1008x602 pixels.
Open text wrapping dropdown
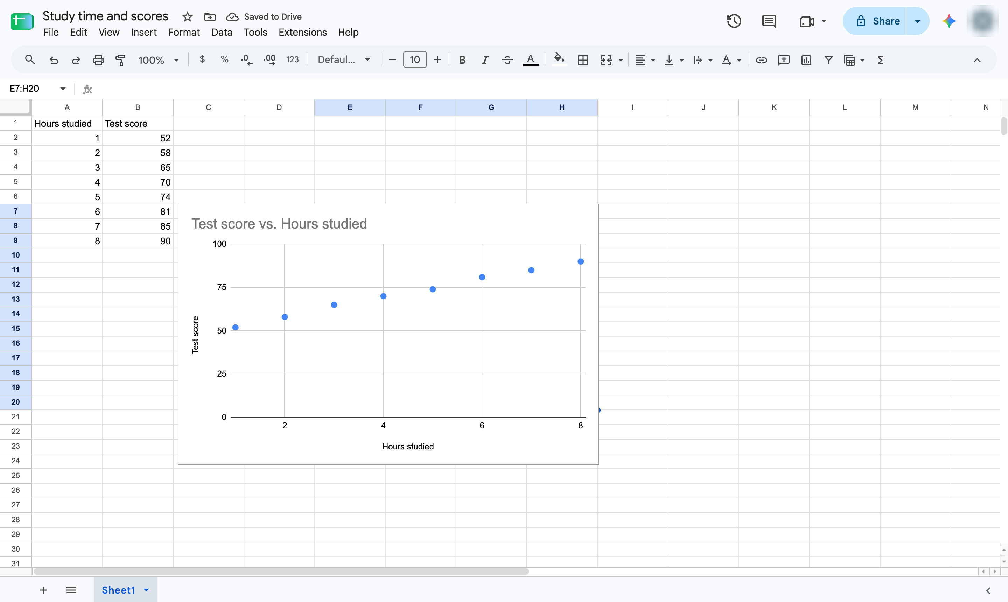click(702, 60)
